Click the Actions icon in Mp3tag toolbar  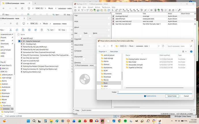[x=142, y=10]
